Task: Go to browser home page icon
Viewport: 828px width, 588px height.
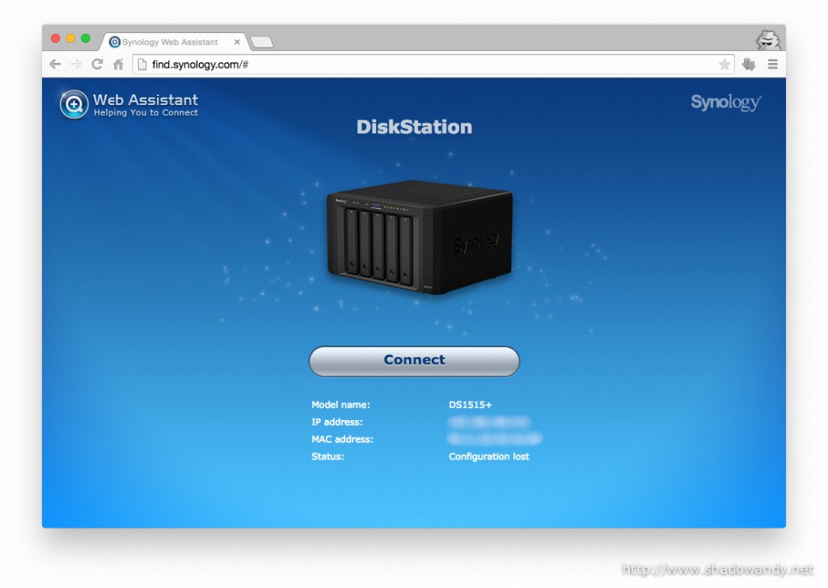Action: point(118,65)
